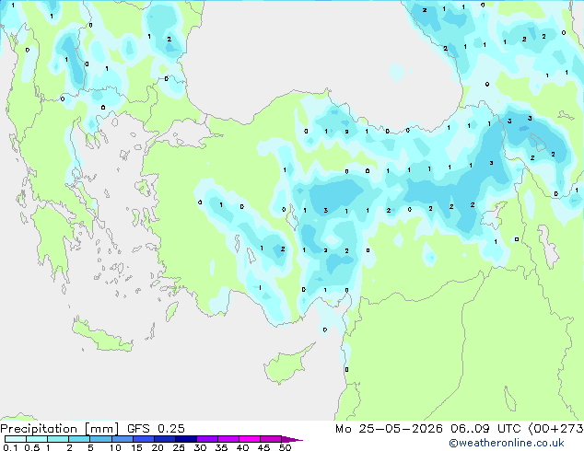The image size is (584, 451).
Task: Select the '06..09 UTC' time text
Action: click(x=485, y=429)
